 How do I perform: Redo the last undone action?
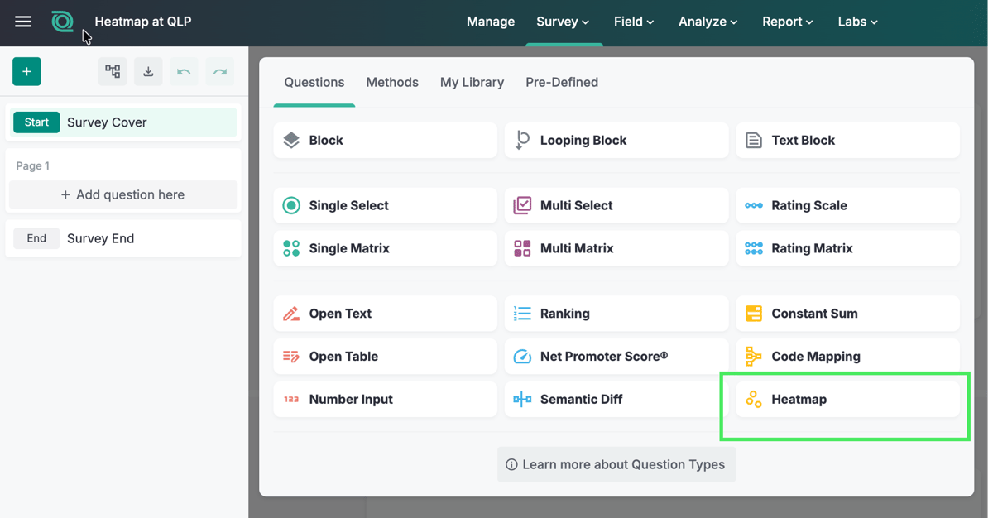pyautogui.click(x=220, y=72)
